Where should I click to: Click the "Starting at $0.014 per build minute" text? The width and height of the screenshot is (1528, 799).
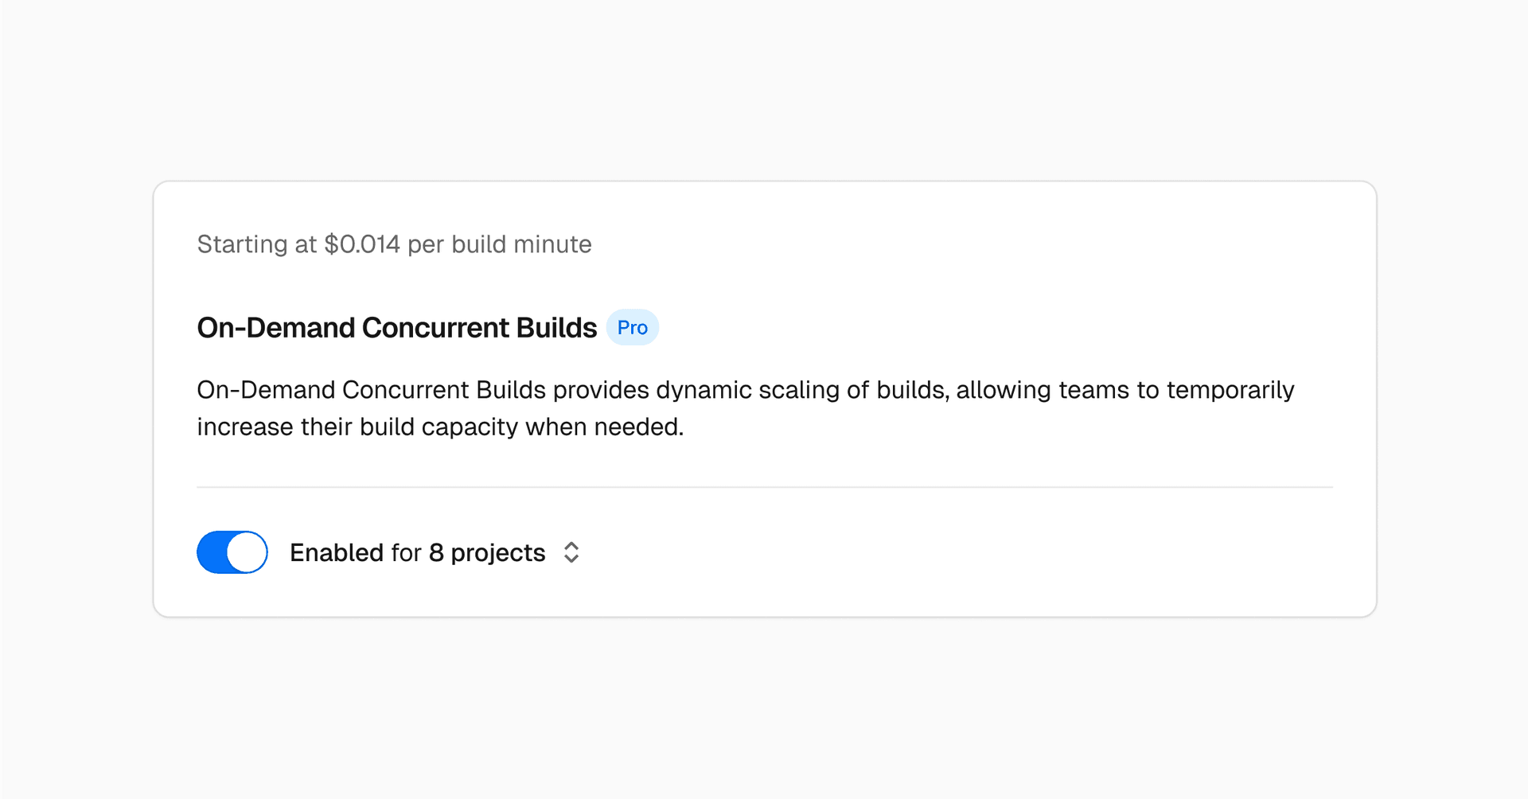pyautogui.click(x=394, y=244)
